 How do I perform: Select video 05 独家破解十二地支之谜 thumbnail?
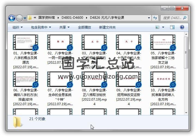[x=163, y=42]
